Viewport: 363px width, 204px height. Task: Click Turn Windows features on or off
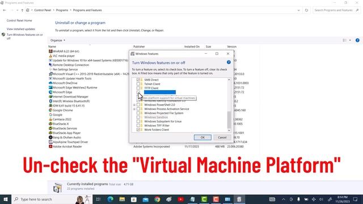click(x=24, y=36)
